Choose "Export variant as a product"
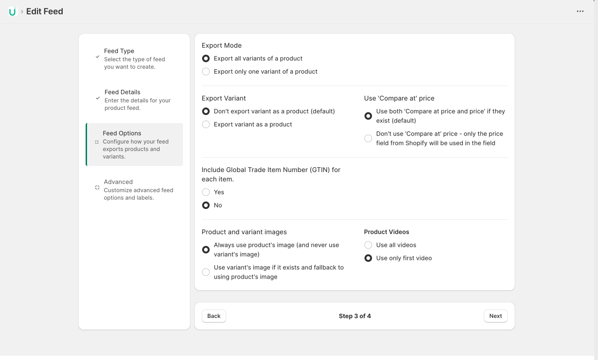Viewport: 598px width, 360px height. click(206, 124)
